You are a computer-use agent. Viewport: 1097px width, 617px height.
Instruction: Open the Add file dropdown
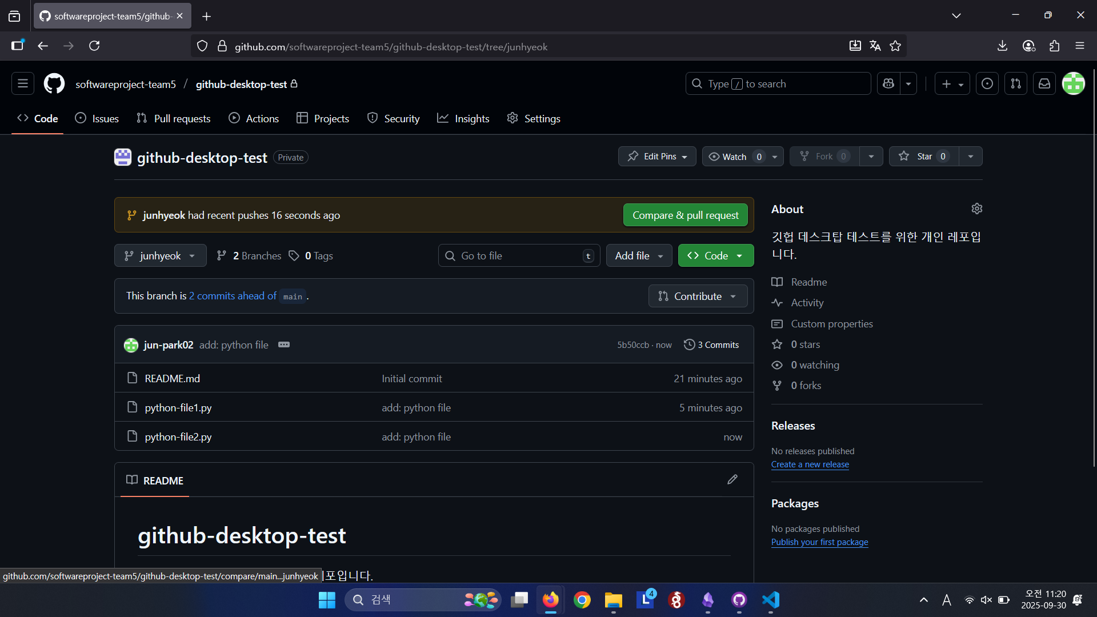[639, 256]
